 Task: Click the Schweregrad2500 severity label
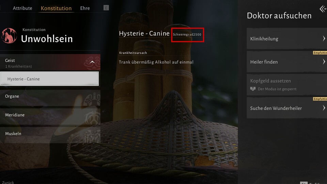pos(187,34)
